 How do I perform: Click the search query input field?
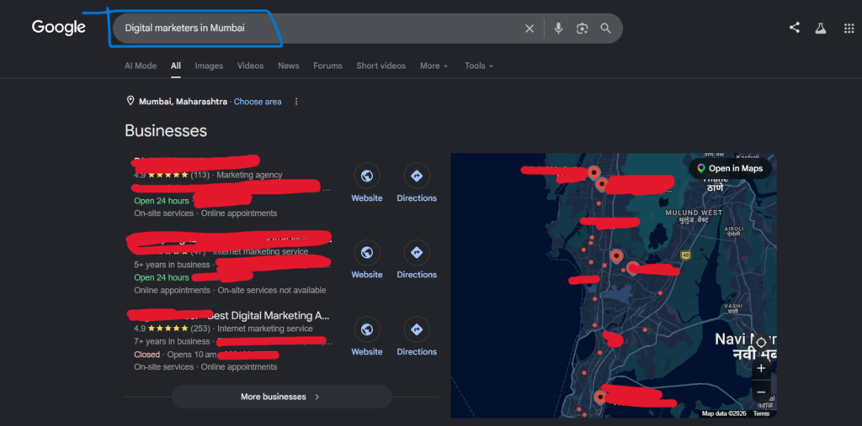pos(319,28)
